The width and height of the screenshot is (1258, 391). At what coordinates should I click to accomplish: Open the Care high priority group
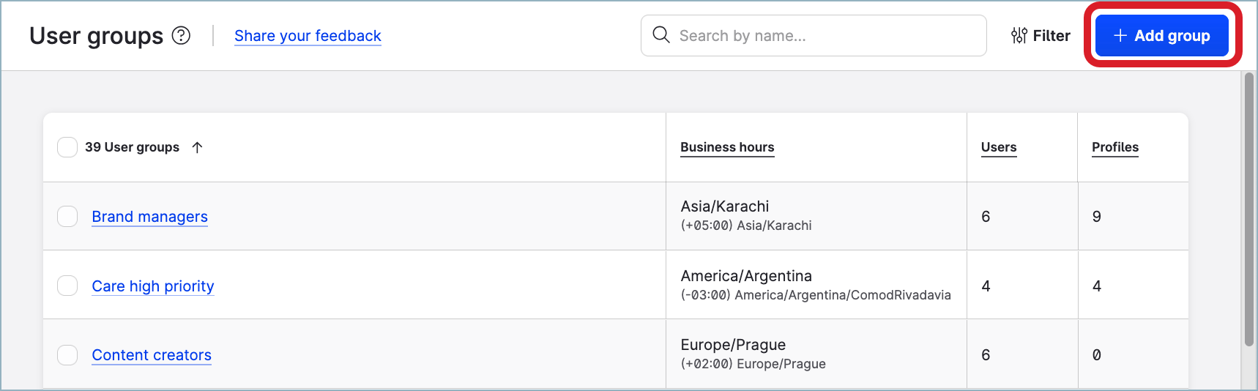[152, 286]
